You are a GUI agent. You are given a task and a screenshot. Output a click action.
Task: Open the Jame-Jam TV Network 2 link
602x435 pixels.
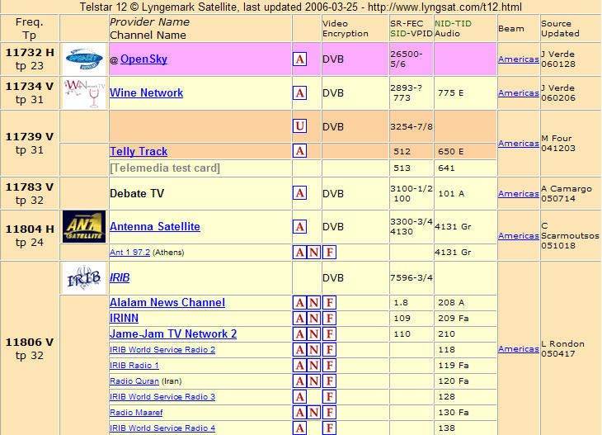coord(173,333)
